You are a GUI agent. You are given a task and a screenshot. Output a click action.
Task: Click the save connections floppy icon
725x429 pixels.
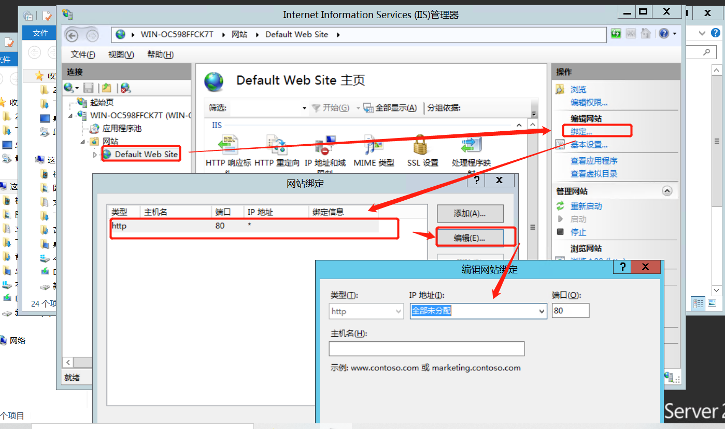(x=89, y=88)
